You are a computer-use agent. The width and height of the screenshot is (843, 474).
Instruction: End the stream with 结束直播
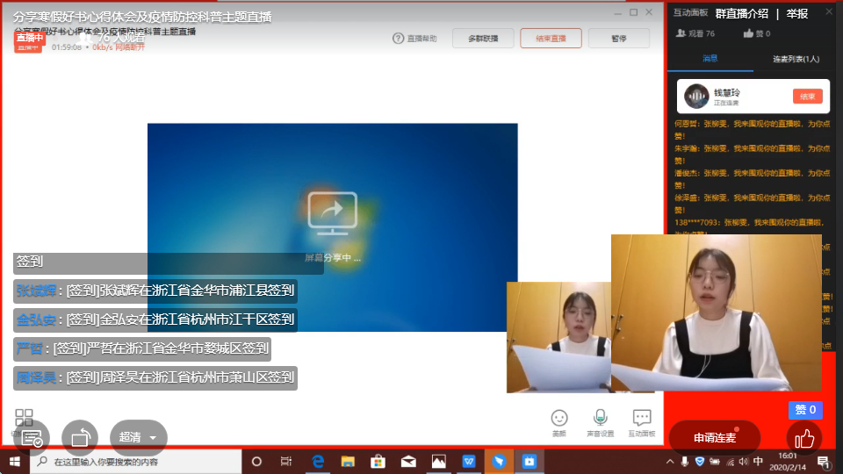(551, 38)
